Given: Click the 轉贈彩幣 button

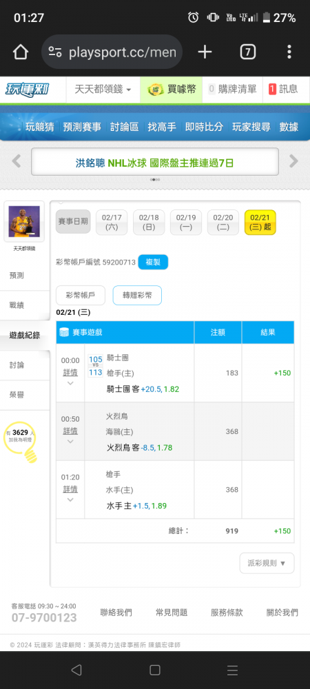Looking at the screenshot, I should (x=137, y=296).
